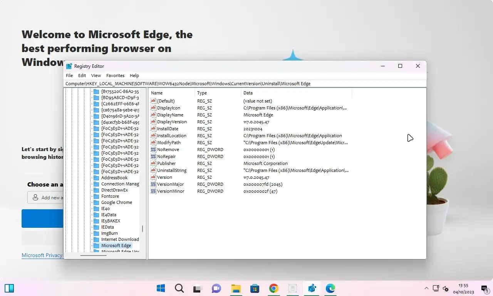Open File Explorer from the taskbar

[x=236, y=288]
